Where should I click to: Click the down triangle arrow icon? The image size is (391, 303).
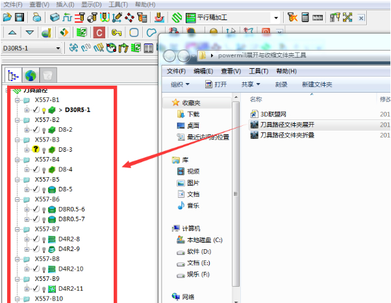click(30, 32)
